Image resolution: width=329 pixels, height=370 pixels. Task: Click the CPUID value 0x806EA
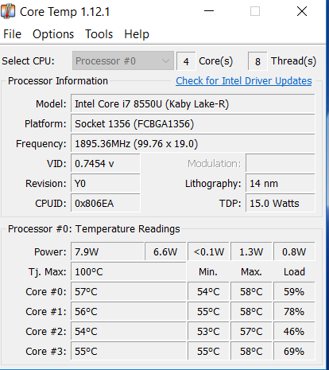pyautogui.click(x=106, y=203)
